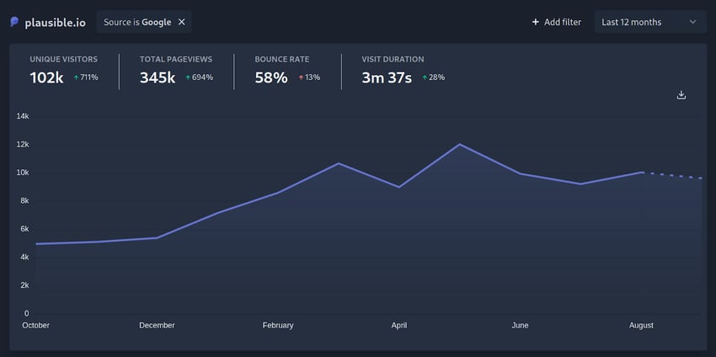Click the 694% pageviews change indicator
This screenshot has height=357, width=716.
[x=199, y=77]
